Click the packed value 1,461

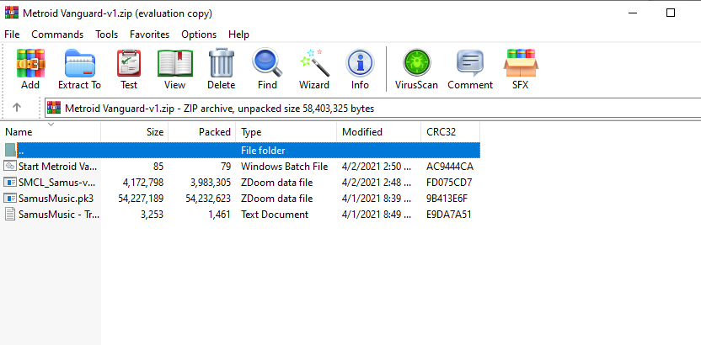coord(219,215)
